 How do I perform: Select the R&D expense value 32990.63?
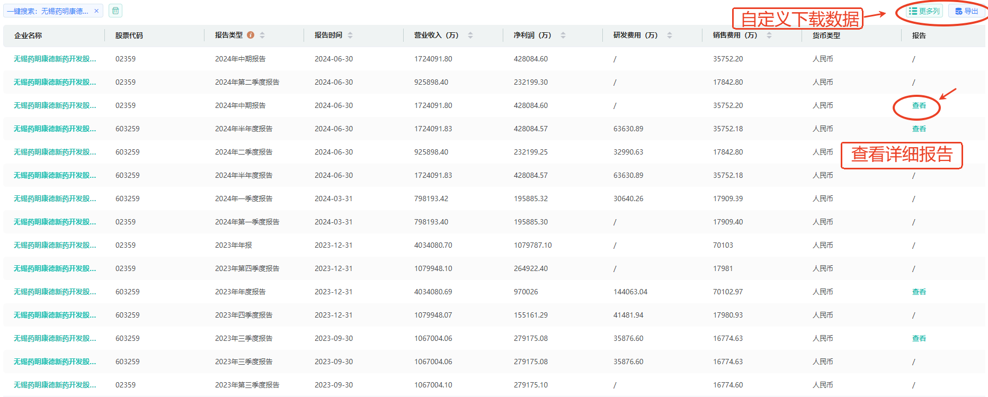pyautogui.click(x=628, y=152)
